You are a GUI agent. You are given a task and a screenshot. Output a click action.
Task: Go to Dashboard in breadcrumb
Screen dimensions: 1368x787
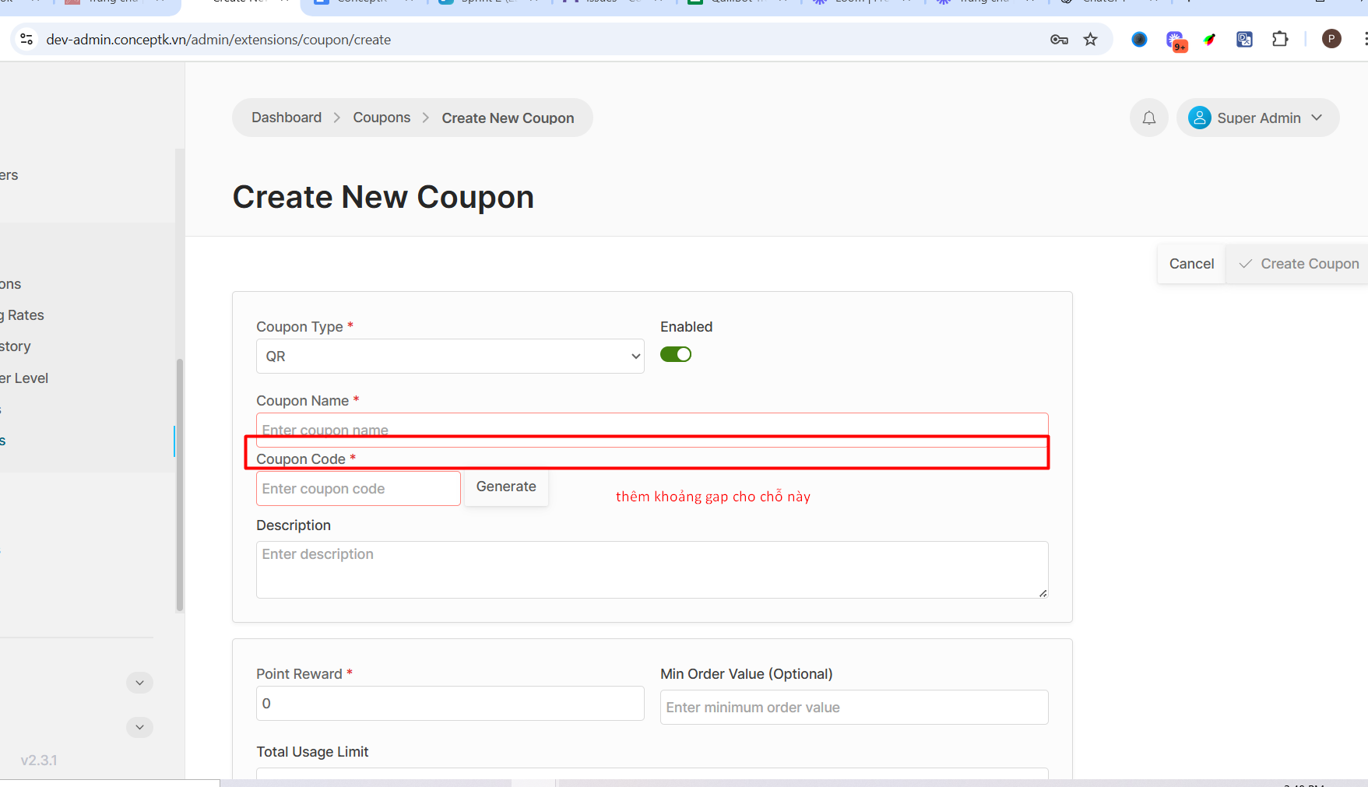pos(286,118)
